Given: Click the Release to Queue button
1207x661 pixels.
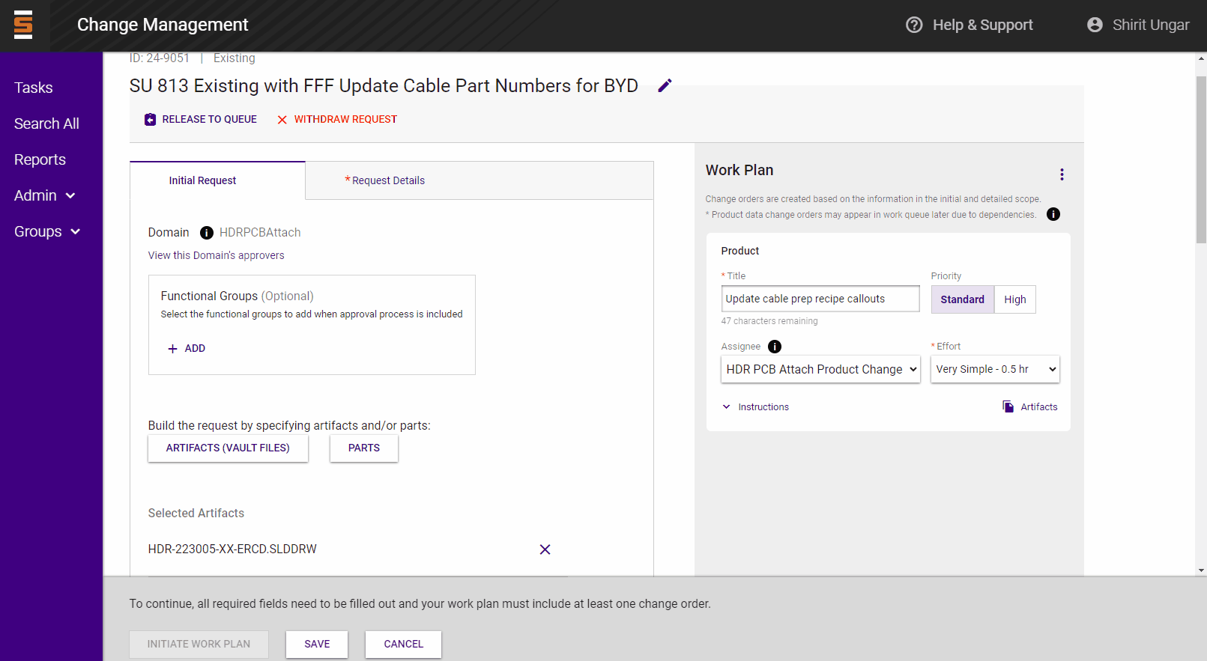Looking at the screenshot, I should (x=201, y=120).
